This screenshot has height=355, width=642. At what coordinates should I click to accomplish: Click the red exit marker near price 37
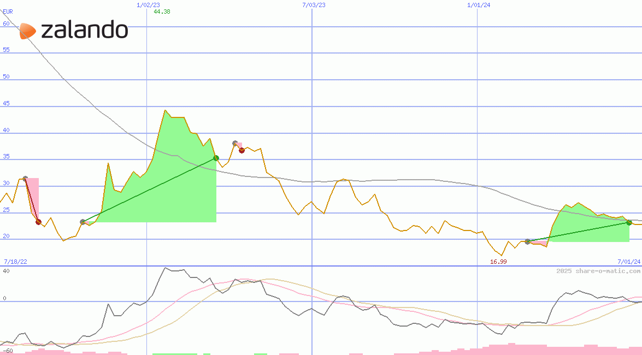pyautogui.click(x=242, y=150)
